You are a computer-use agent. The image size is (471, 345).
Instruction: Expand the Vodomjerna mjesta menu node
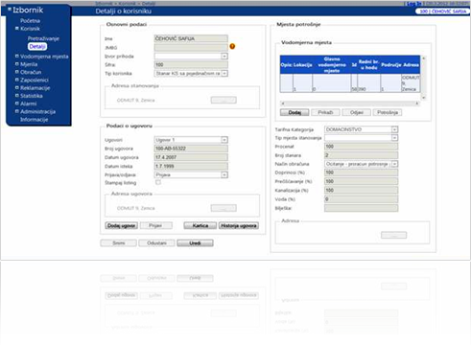pyautogui.click(x=17, y=56)
